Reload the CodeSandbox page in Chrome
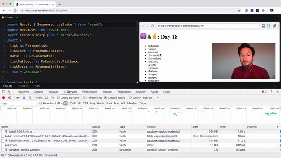 tap(15, 11)
